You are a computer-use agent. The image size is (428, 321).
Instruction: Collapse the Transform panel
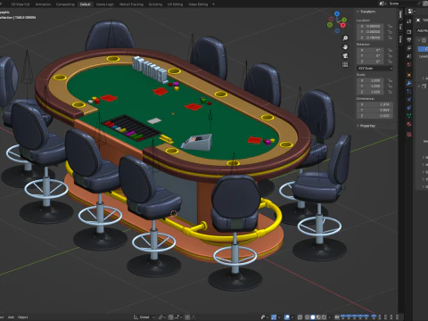pyautogui.click(x=358, y=12)
